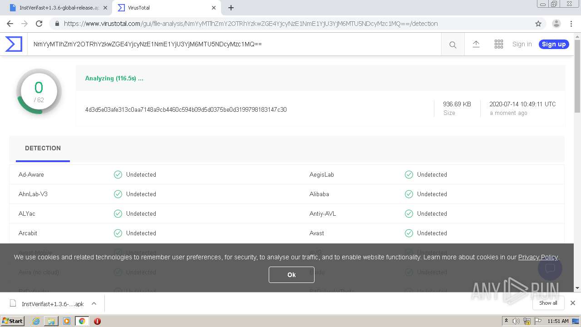This screenshot has height=327, width=581.
Task: Click the browser forward arrow
Action: (x=25, y=24)
